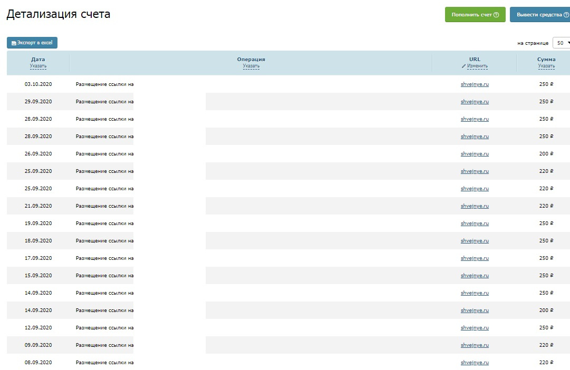Select the date cell 12.09.2020
Viewport: 570px width, 370px height.
[38, 327]
